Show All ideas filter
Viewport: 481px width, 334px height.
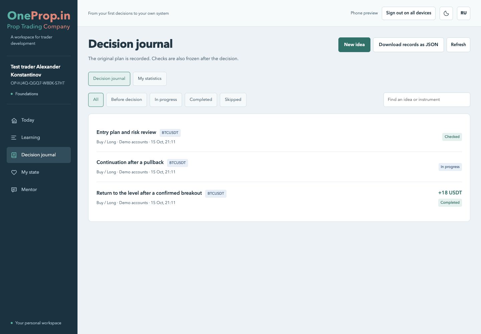point(96,100)
